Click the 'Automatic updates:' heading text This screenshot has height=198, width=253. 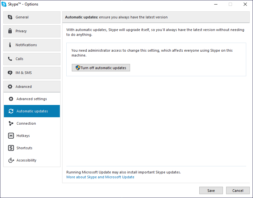tap(82, 17)
